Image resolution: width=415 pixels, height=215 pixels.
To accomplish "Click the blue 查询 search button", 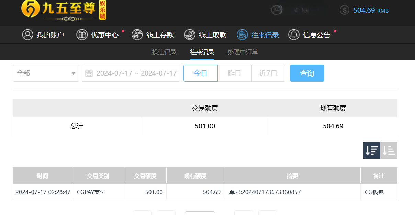I will click(307, 73).
